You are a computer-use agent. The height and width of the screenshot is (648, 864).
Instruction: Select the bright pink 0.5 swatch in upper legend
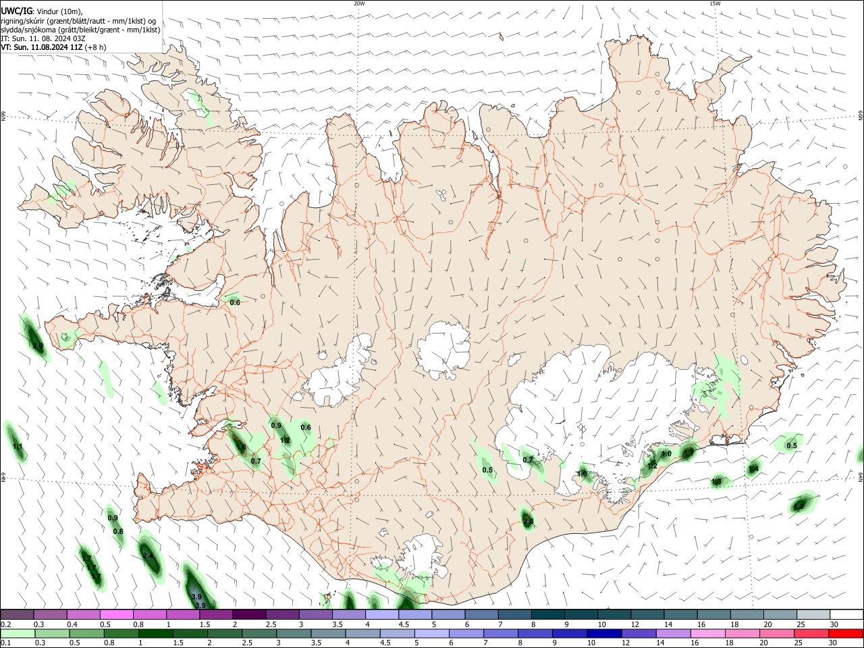117,615
